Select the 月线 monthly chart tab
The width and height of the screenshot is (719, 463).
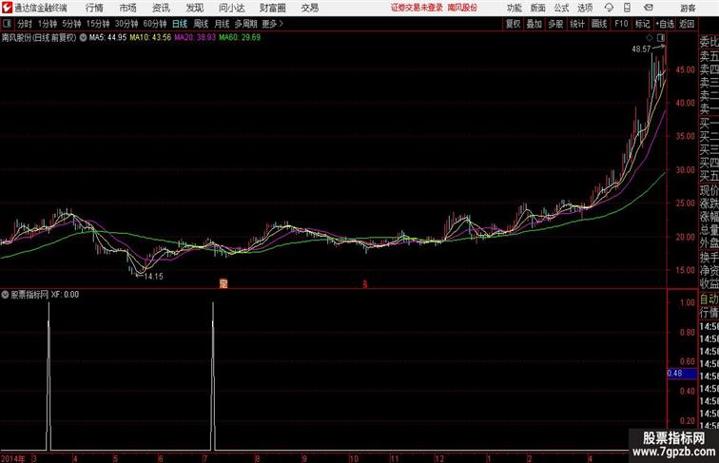pos(222,24)
